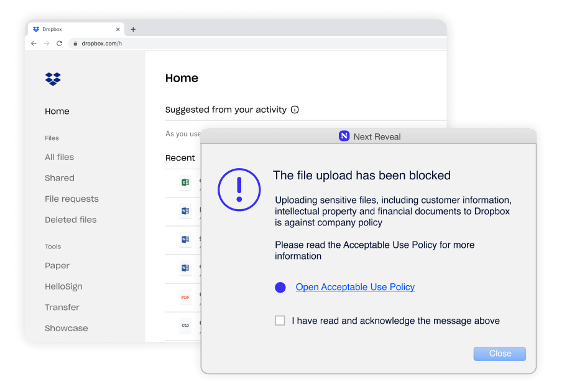Open the third Word document icon

click(185, 268)
